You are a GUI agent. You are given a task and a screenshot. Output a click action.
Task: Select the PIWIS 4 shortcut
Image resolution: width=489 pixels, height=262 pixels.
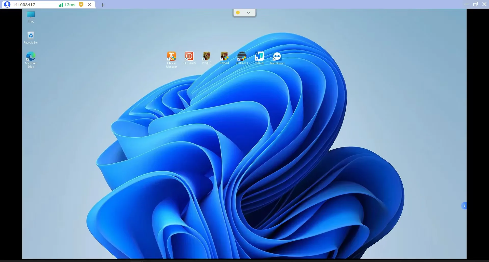coord(224,58)
